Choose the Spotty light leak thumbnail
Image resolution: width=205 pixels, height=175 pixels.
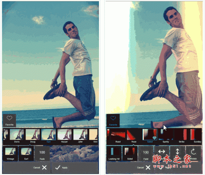166,136
